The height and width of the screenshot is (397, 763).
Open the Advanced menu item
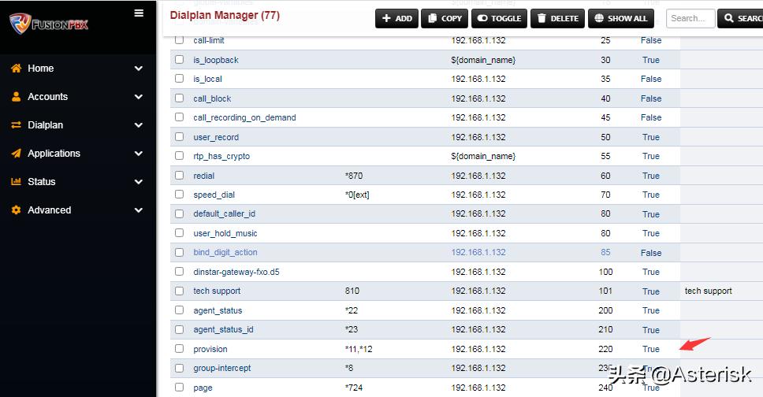(49, 210)
